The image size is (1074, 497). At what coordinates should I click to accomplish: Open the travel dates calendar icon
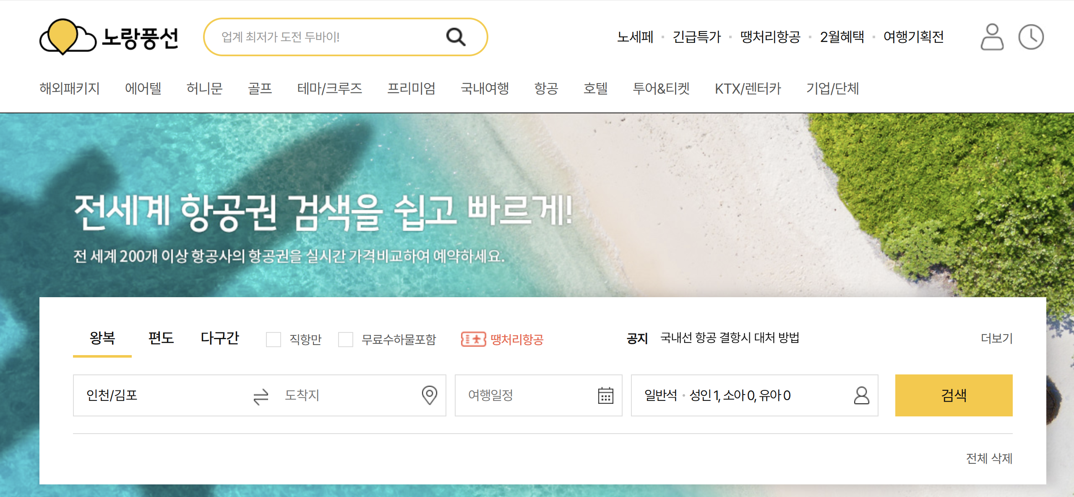605,395
